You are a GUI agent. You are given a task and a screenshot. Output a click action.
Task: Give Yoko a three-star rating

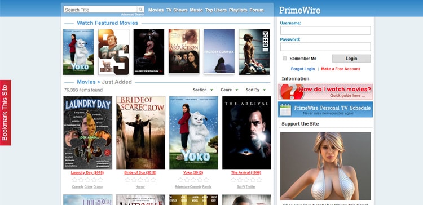pos(193,180)
